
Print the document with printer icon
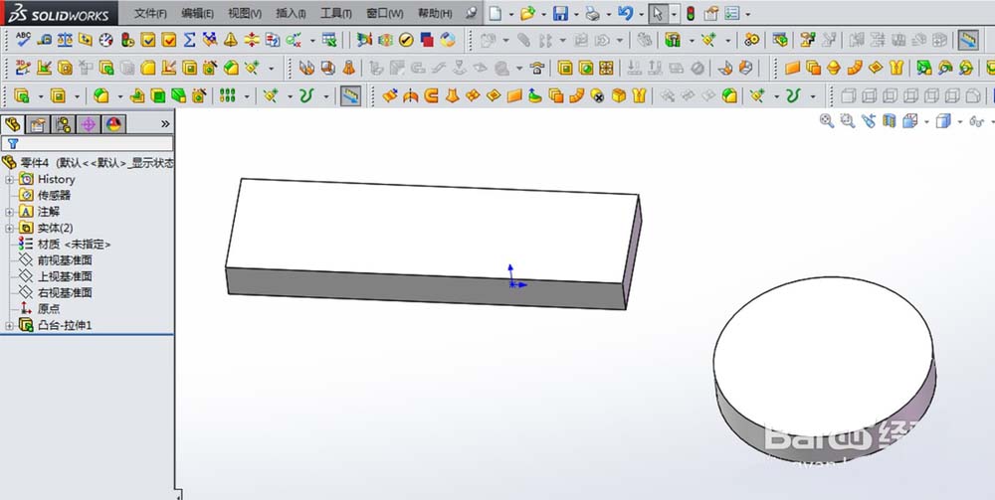point(592,13)
